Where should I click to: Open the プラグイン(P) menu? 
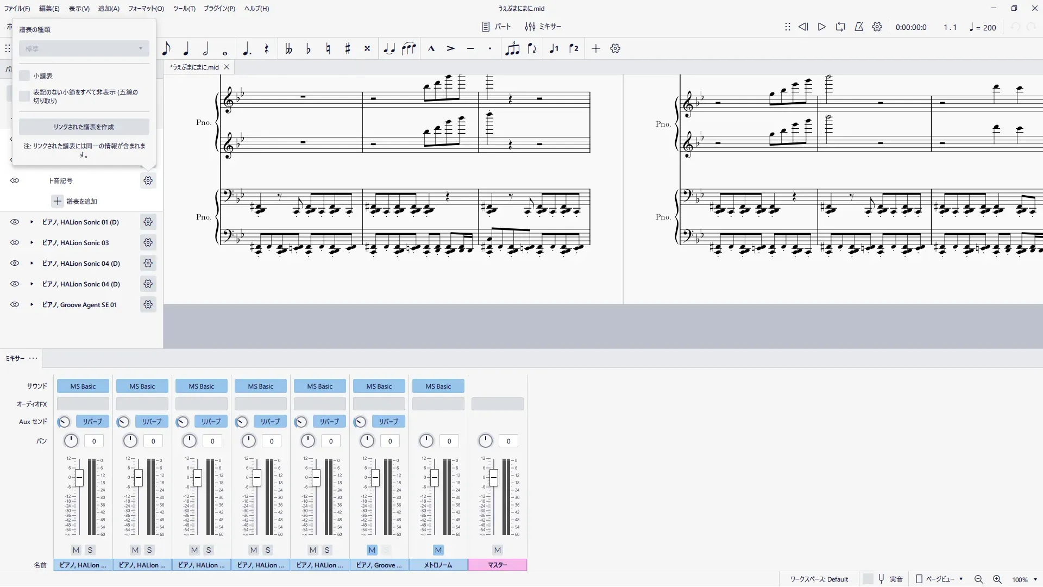(x=219, y=9)
